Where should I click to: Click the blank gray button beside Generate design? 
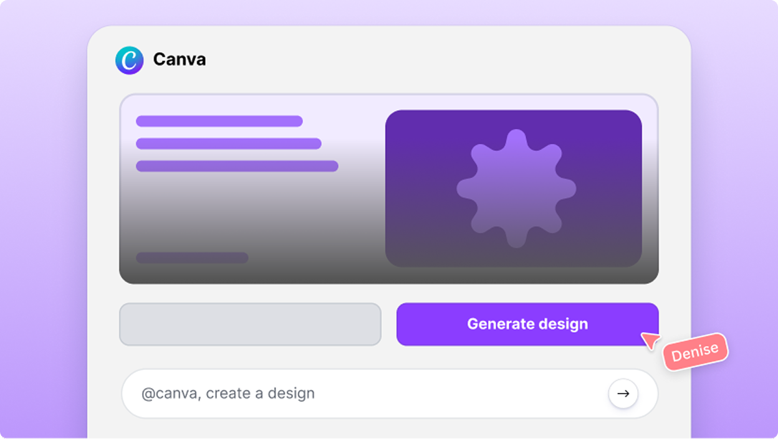pos(250,324)
